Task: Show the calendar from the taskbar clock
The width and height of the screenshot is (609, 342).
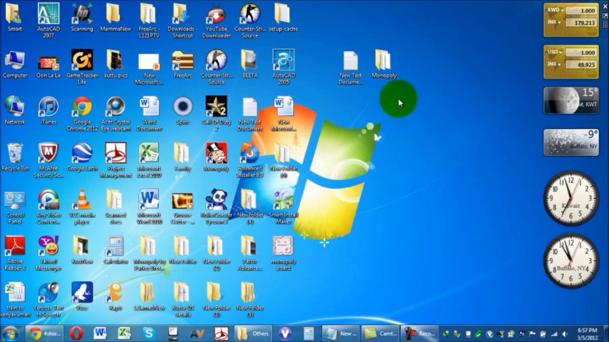Action: [x=587, y=333]
